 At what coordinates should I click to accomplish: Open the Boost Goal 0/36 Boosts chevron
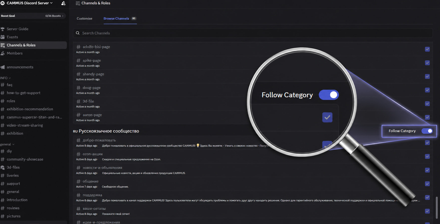point(63,16)
